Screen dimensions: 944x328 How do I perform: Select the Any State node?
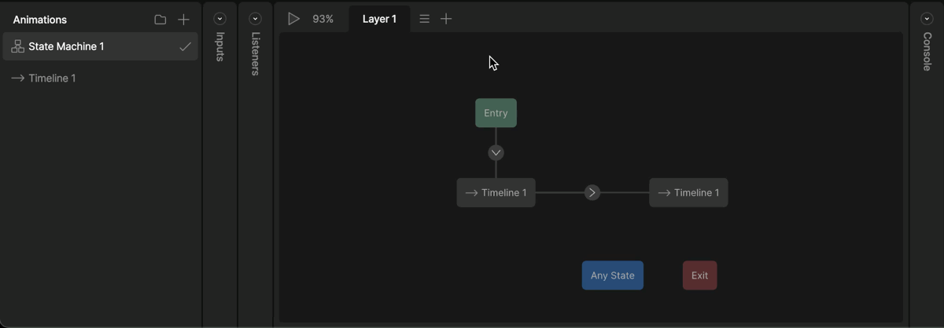point(613,275)
